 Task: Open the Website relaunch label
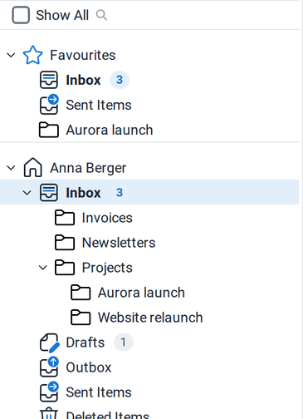pos(150,318)
